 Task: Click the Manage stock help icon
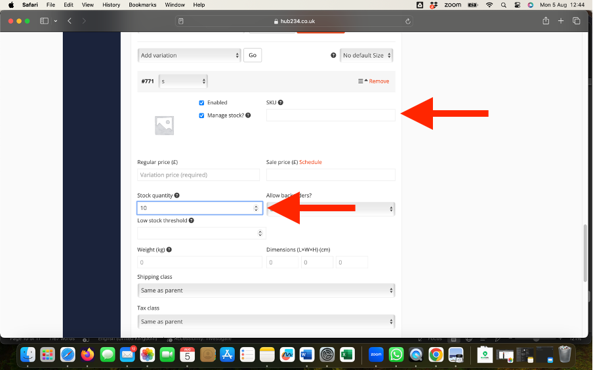coord(248,115)
